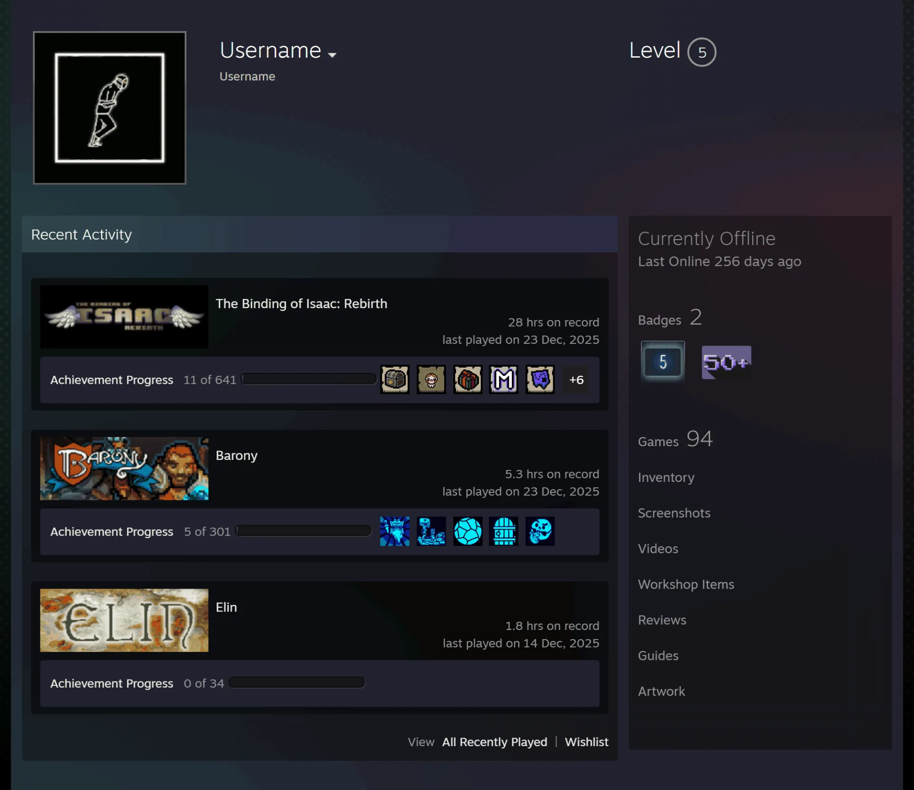The height and width of the screenshot is (790, 914).
Task: Click the Barony skull achievement icon
Action: [540, 531]
